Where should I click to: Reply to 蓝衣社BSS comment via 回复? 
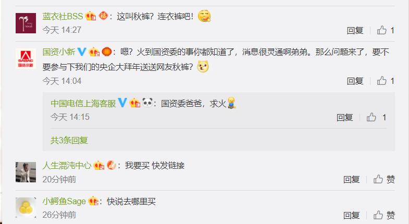pos(355,31)
